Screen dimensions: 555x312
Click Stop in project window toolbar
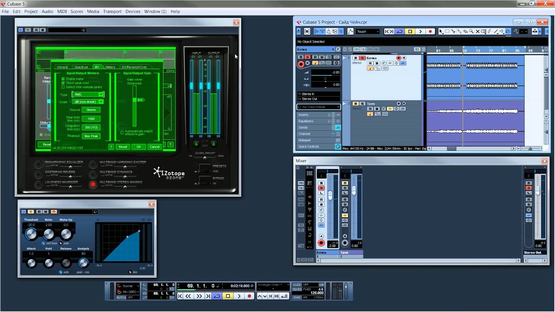coord(410,31)
